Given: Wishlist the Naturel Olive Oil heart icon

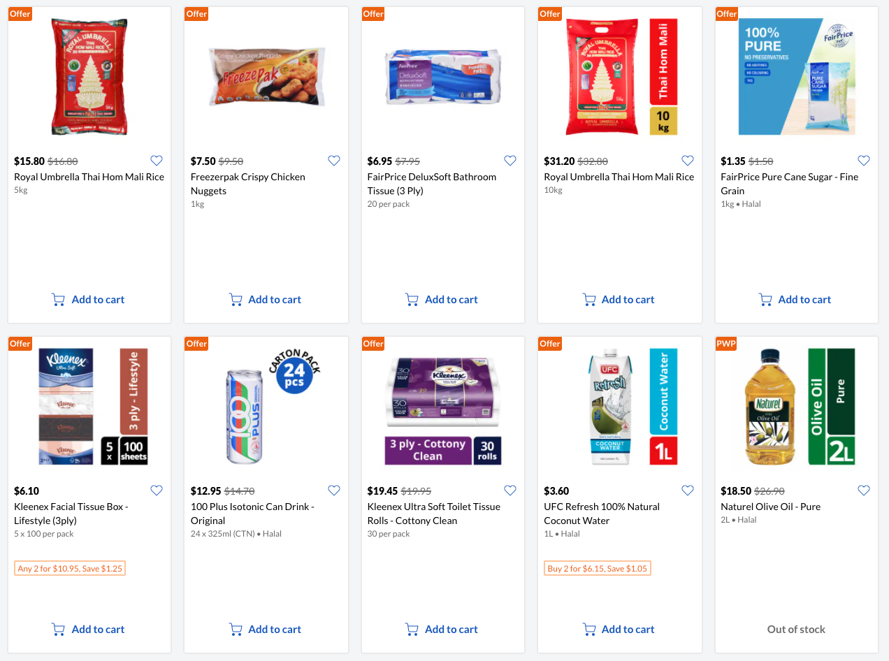Looking at the screenshot, I should click(x=864, y=491).
